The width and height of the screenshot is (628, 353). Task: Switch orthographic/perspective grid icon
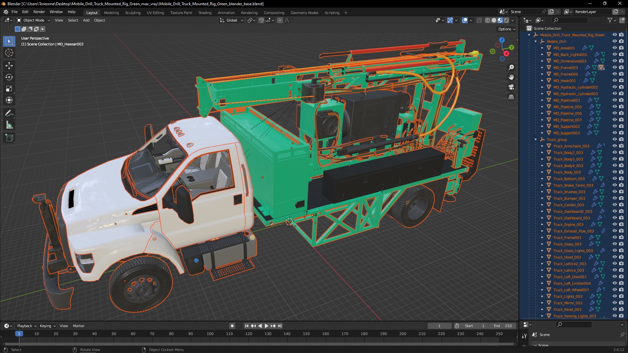click(511, 97)
